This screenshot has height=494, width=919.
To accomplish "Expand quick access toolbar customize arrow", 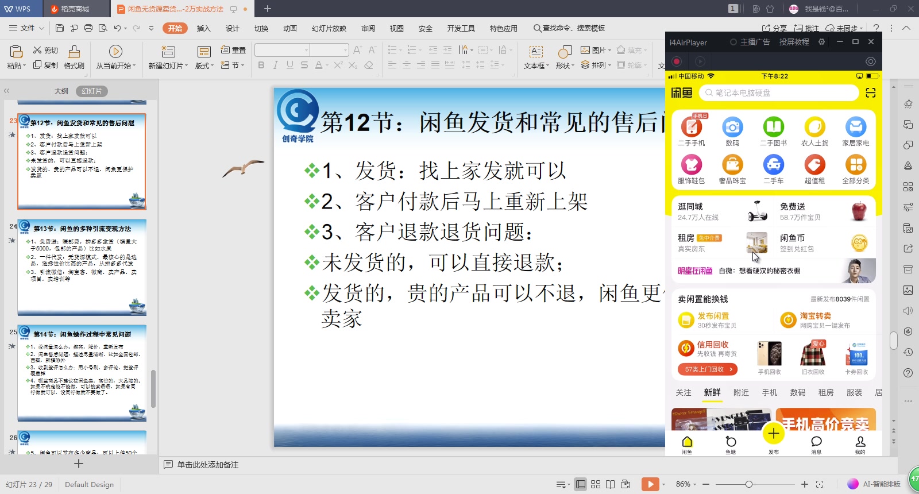I will click(x=151, y=28).
